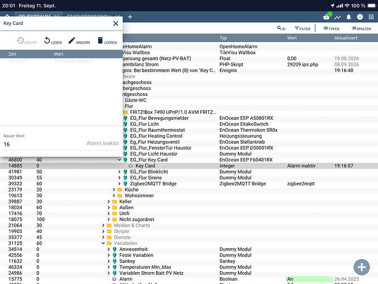Click the Küche folder icon

[x=120, y=190]
